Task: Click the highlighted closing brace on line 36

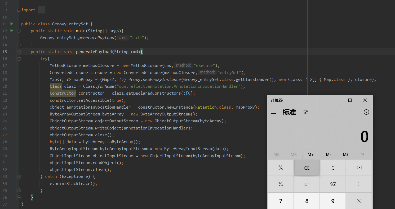Action: [32, 197]
